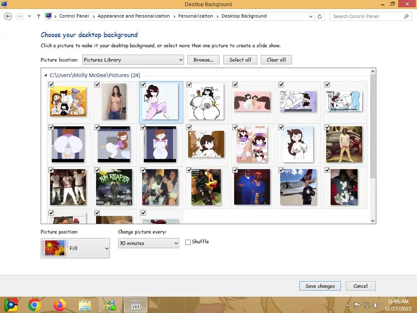Open the Change picture every dropdown
Viewport: 417px width, 313px height.
148,243
